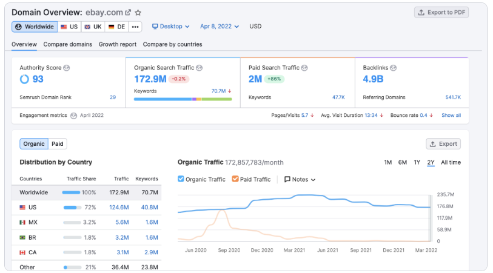Switch to US database

click(x=69, y=27)
